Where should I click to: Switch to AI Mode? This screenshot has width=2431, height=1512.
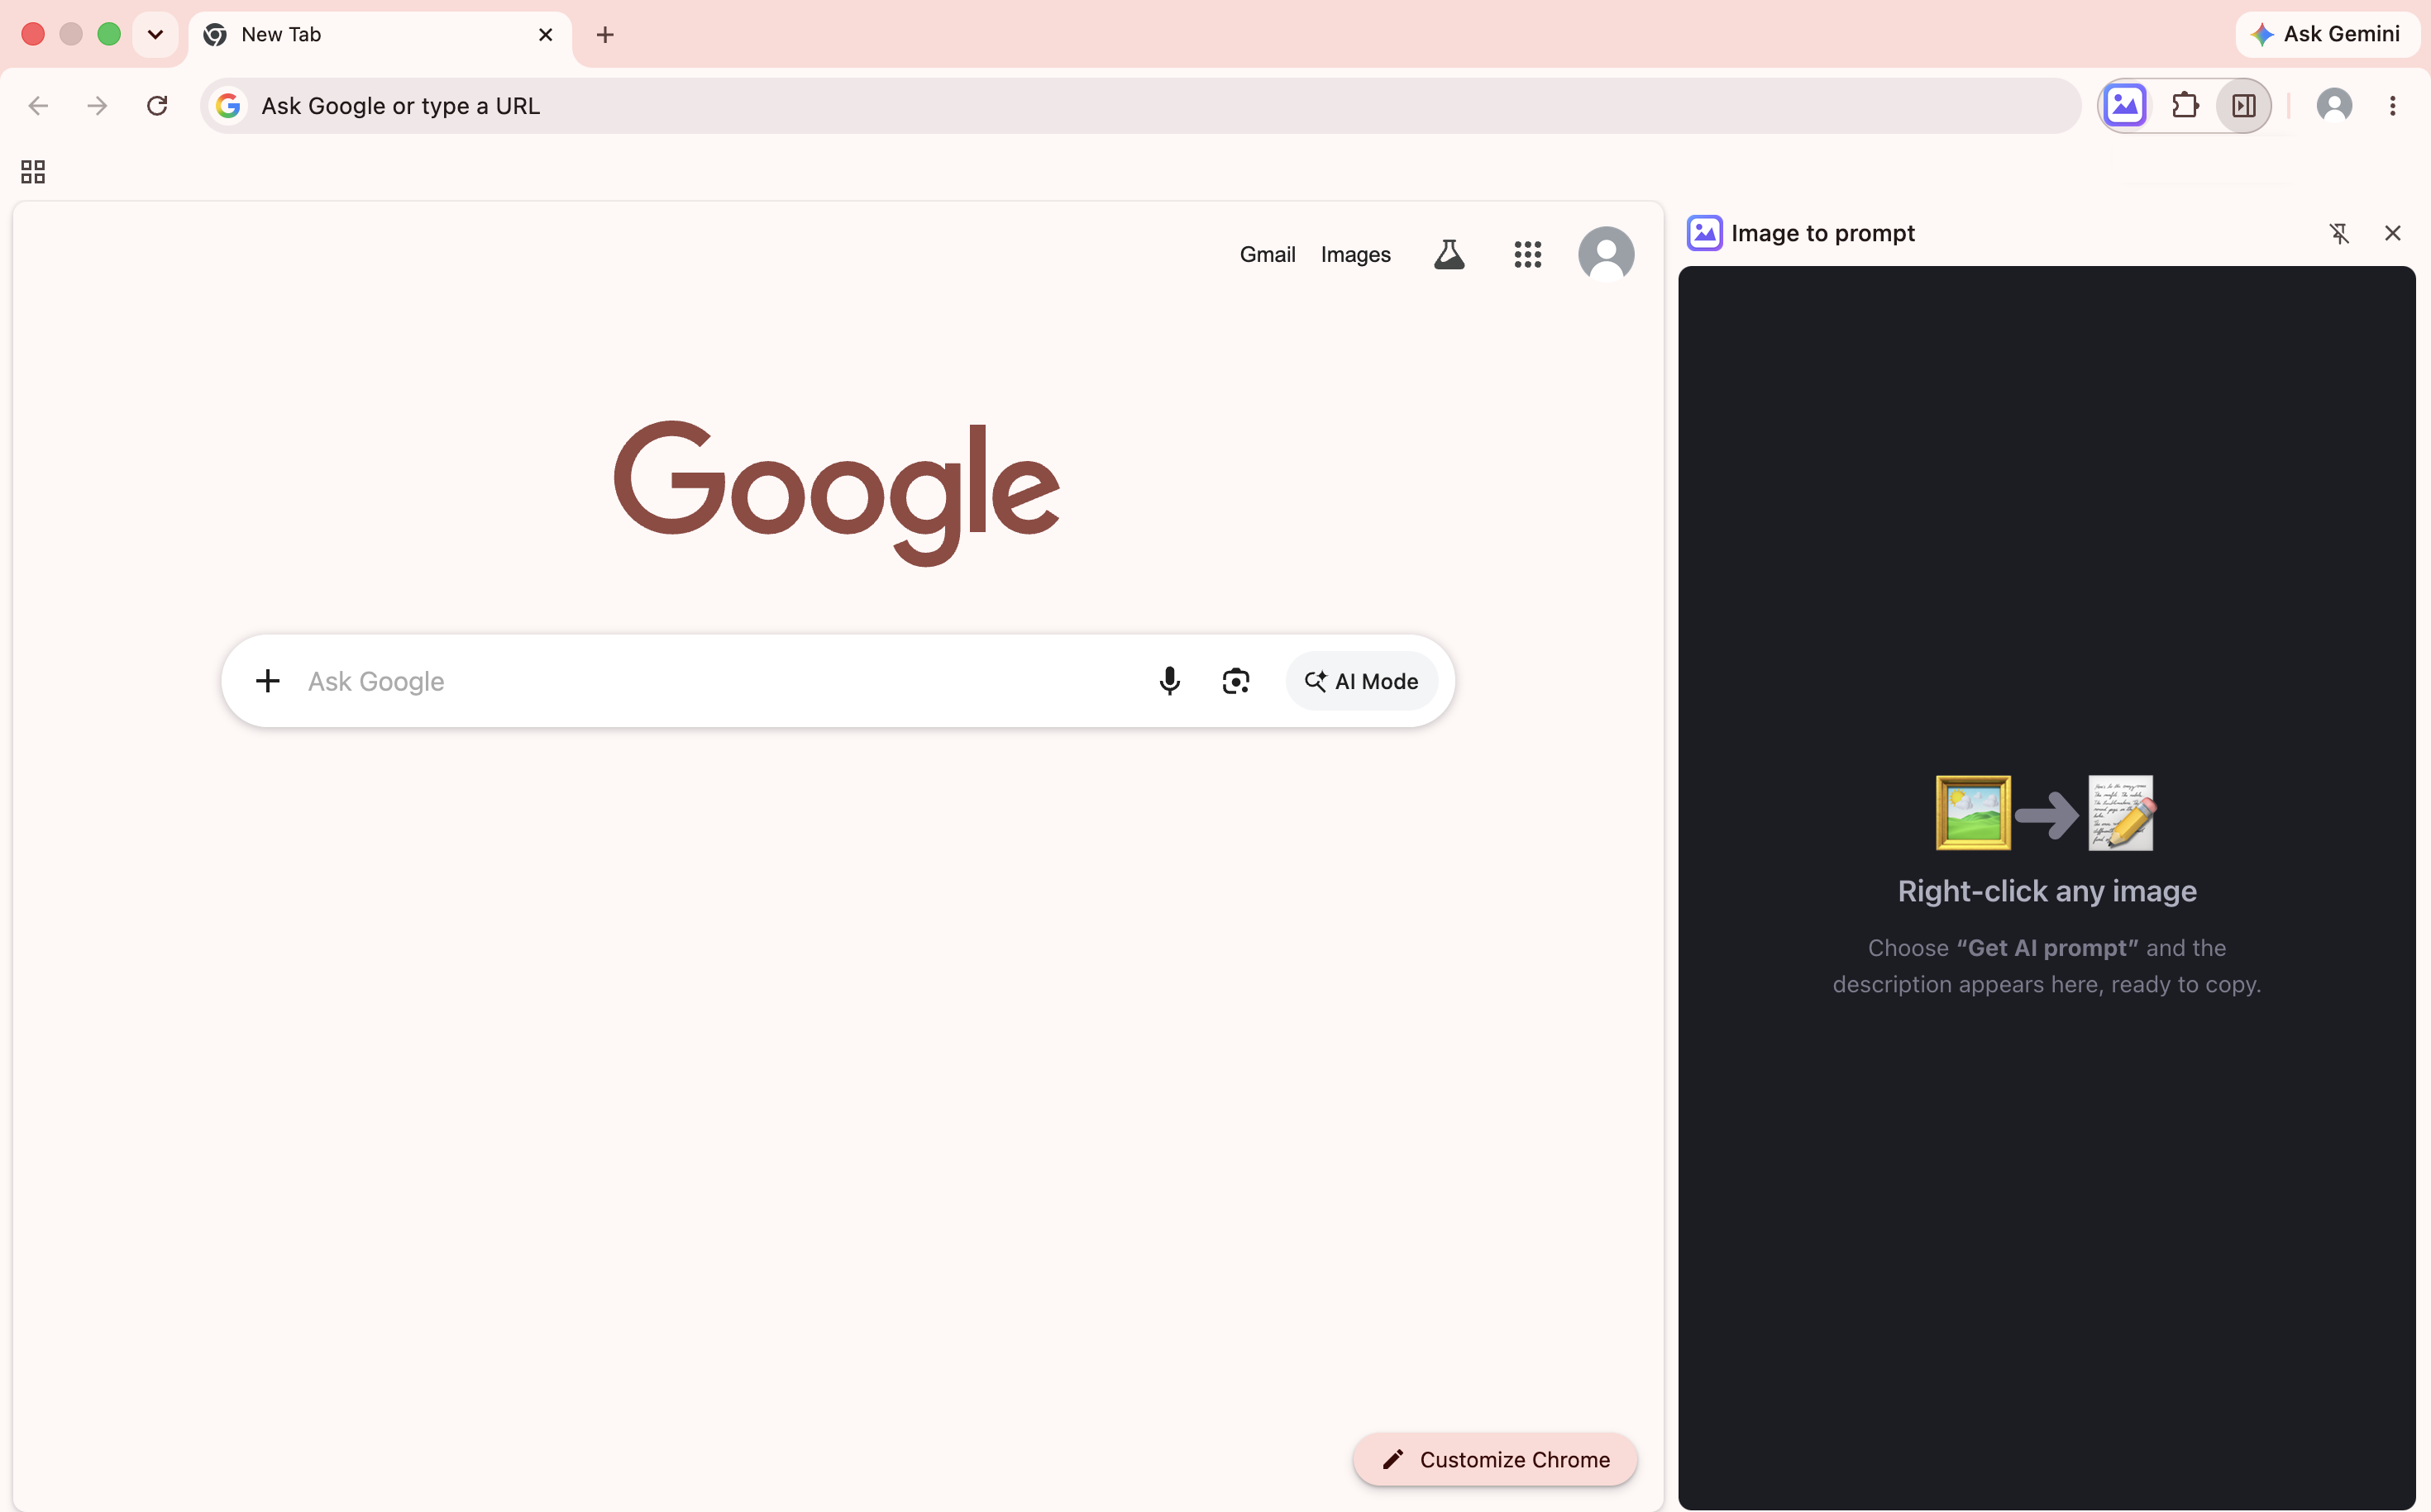click(x=1361, y=681)
